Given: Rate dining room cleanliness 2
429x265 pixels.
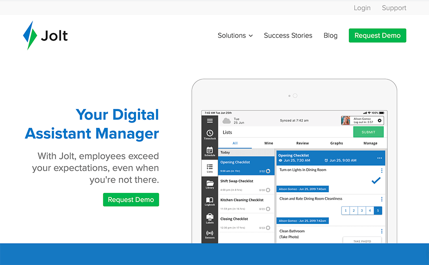Looking at the screenshot, I should click(354, 211).
